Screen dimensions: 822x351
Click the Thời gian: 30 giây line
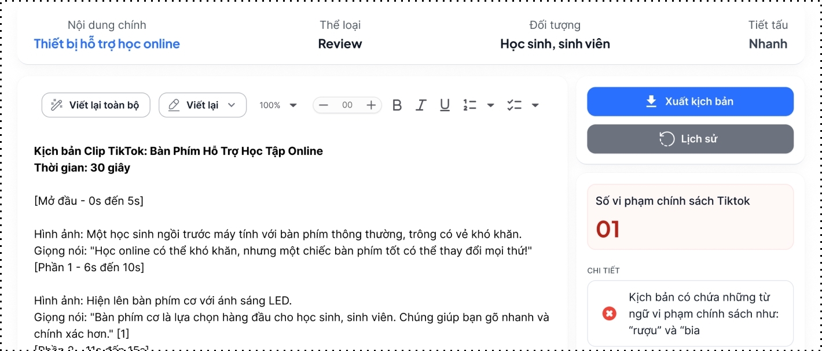click(82, 168)
